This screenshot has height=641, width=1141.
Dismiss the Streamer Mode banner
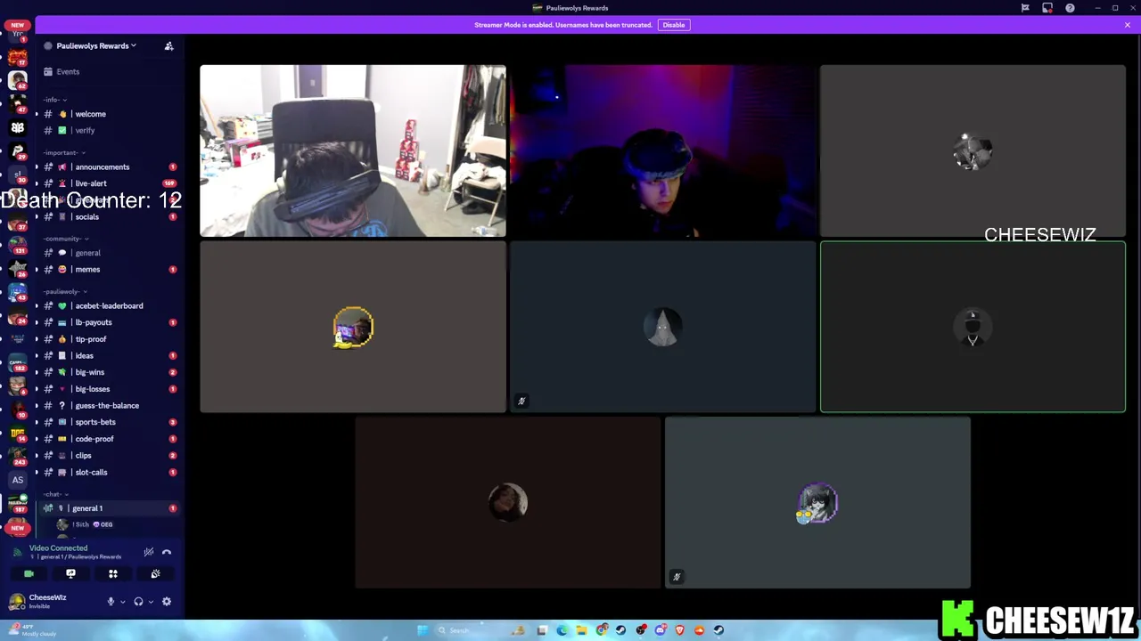tap(1128, 25)
